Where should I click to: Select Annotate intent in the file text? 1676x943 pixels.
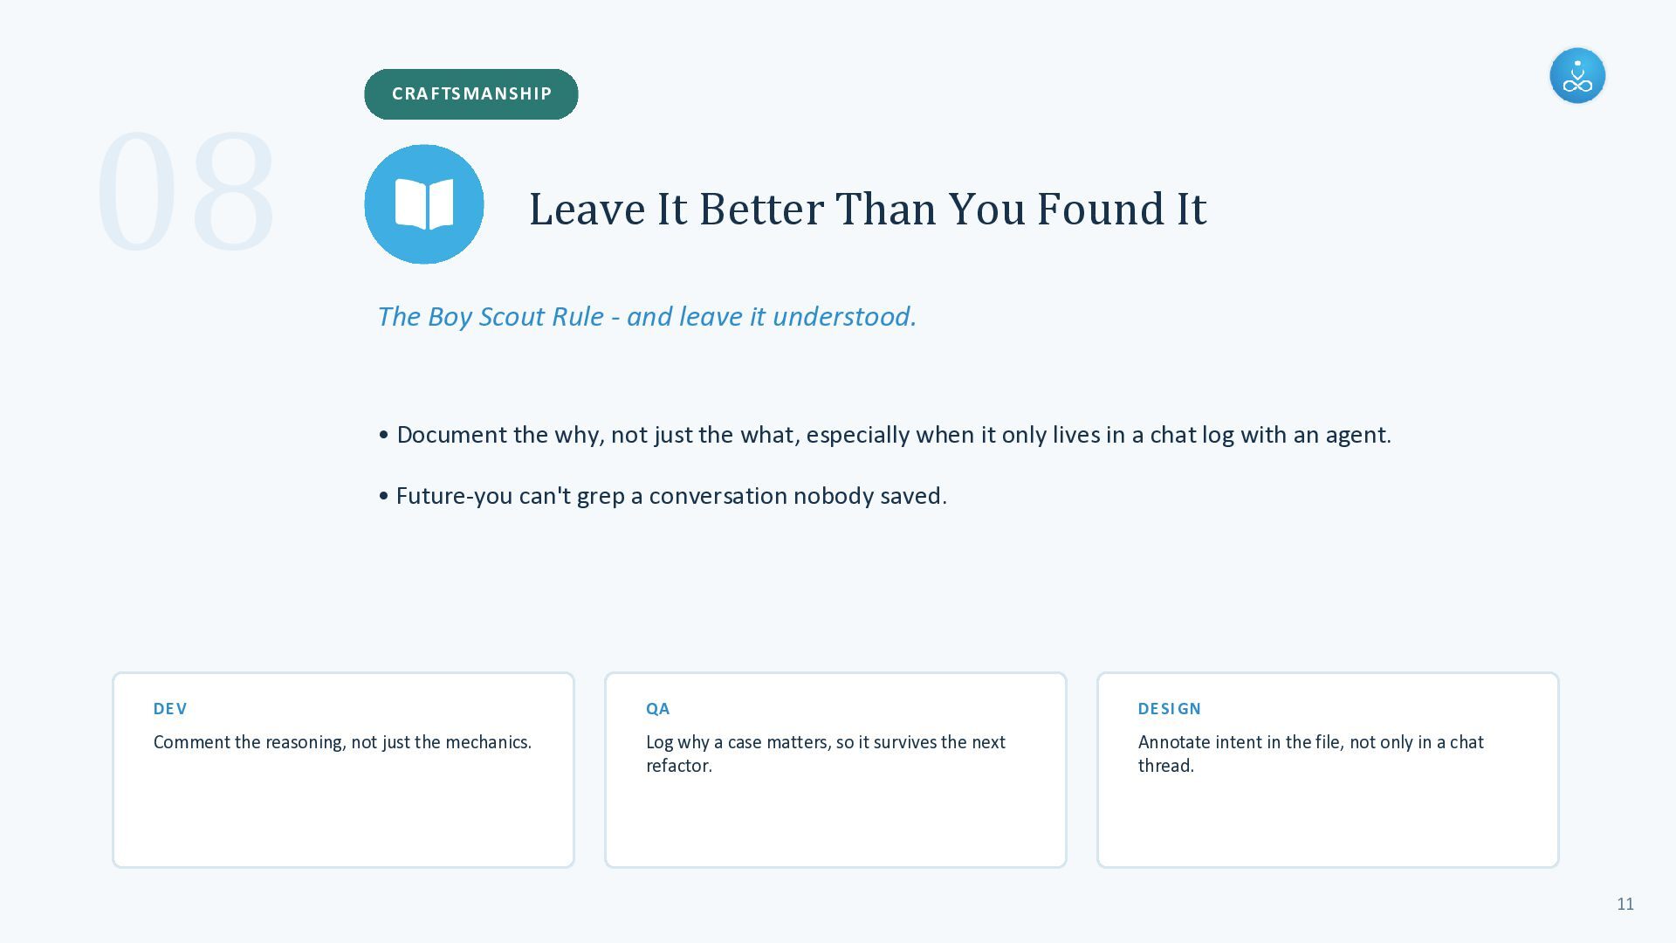point(1311,754)
